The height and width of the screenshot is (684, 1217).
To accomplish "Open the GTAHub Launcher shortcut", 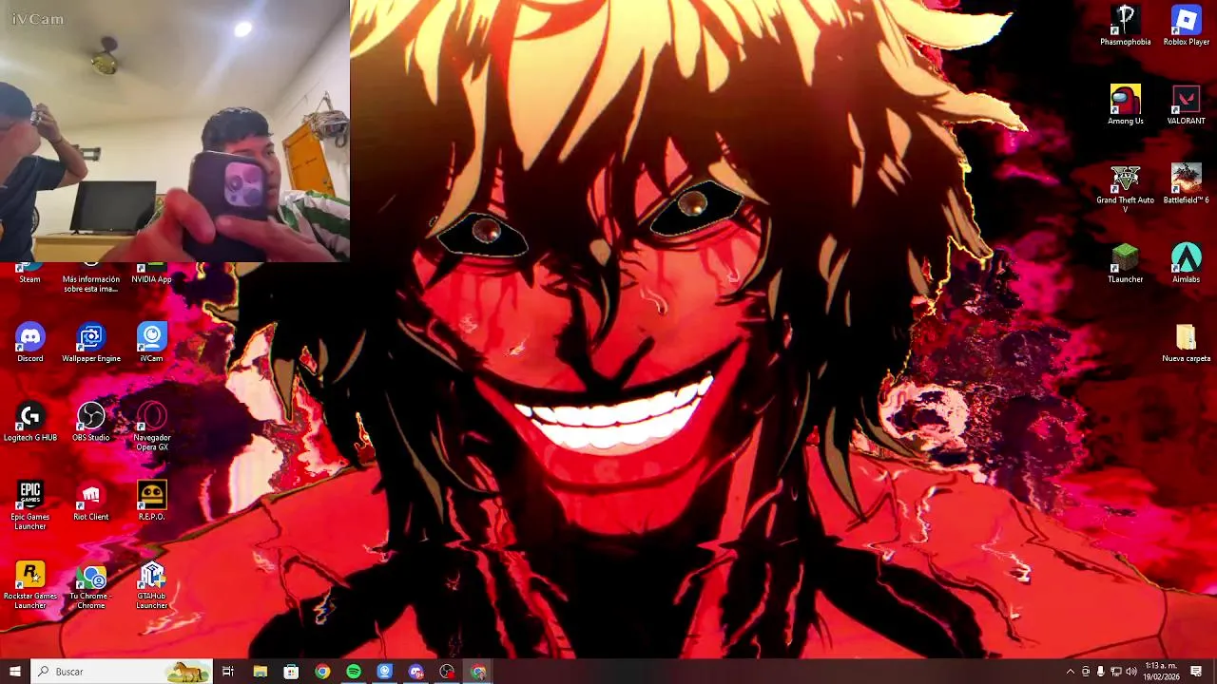I will tap(152, 585).
